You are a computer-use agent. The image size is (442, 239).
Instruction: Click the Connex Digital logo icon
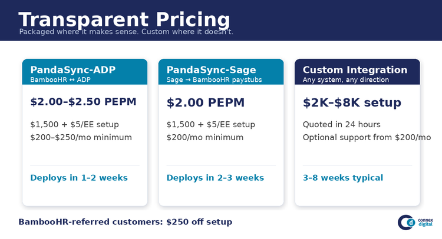coord(406,223)
